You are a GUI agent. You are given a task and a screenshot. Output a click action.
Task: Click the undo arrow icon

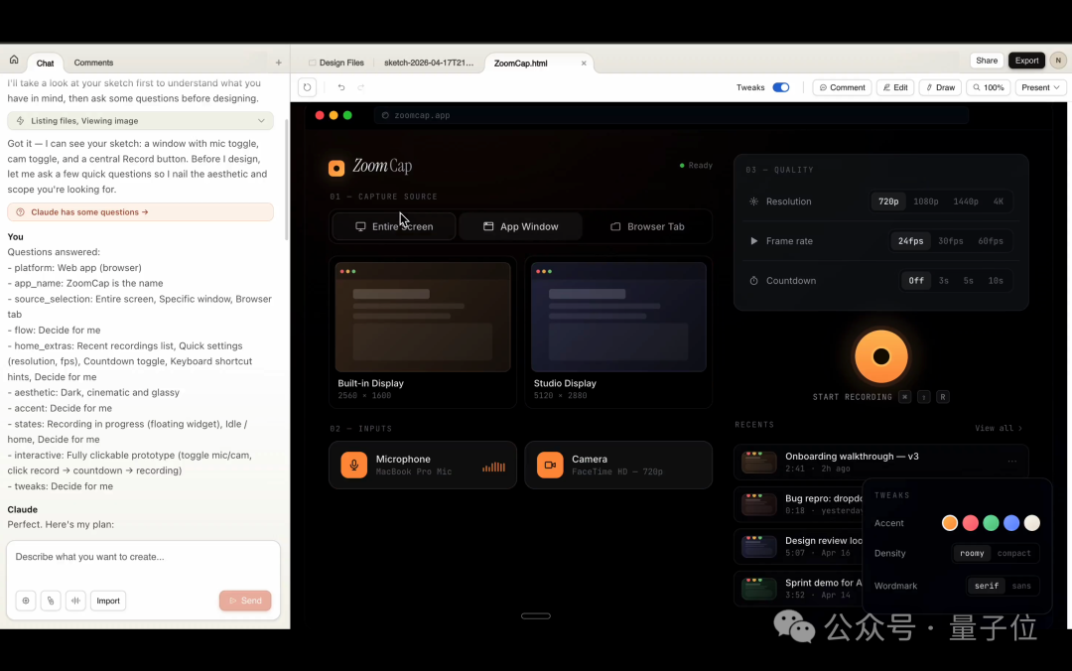[340, 87]
